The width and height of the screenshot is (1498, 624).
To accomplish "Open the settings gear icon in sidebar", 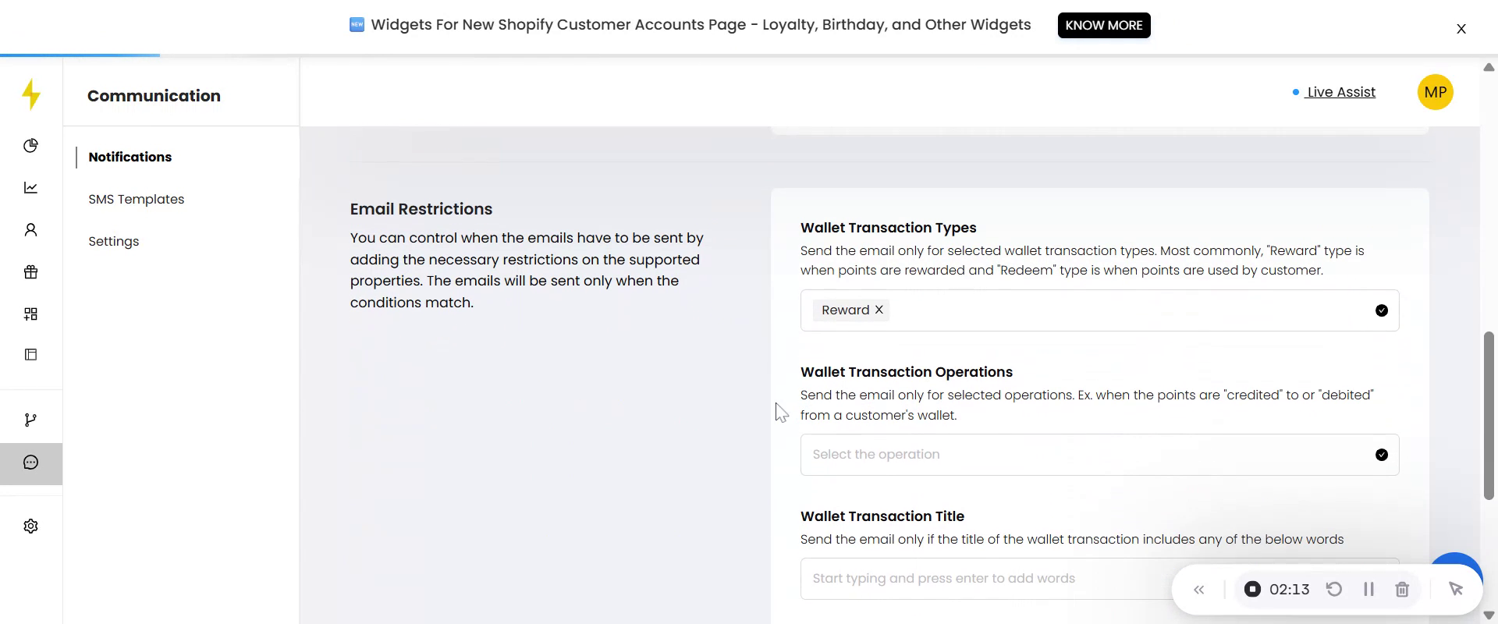I will (x=31, y=526).
